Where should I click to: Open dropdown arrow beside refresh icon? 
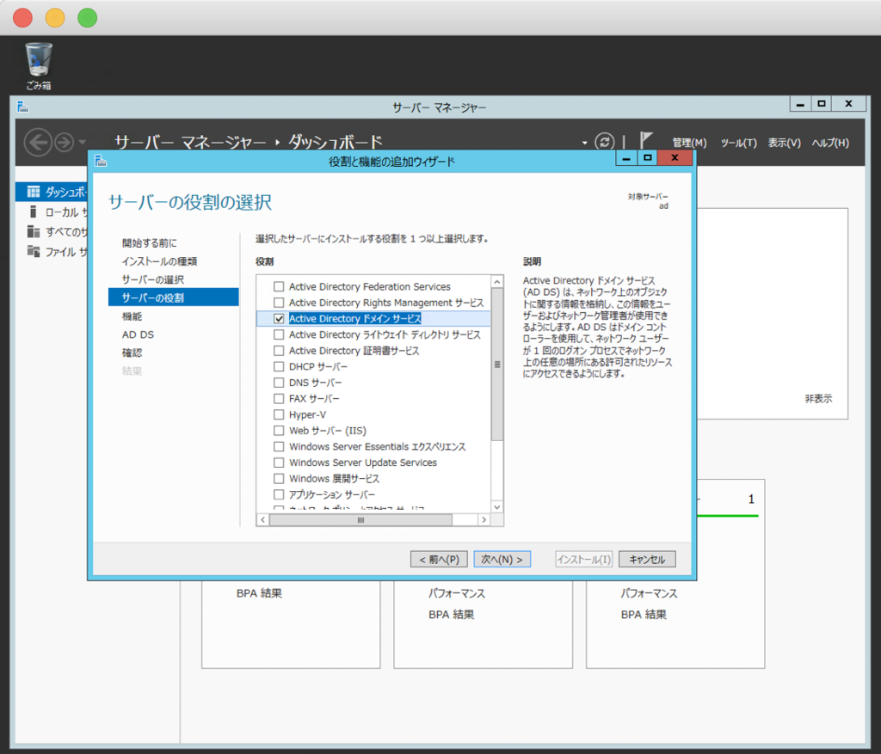click(x=584, y=143)
